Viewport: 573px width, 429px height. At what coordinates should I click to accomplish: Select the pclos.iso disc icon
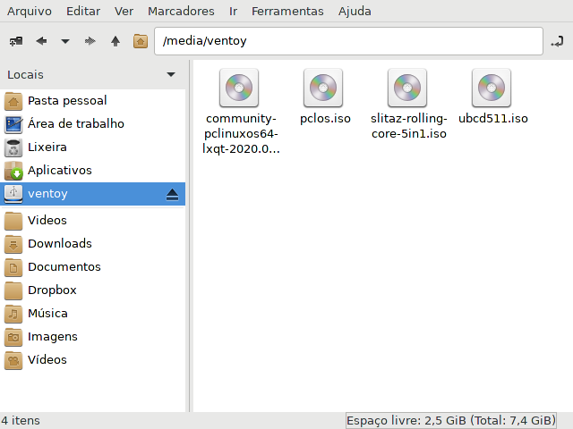click(x=323, y=88)
